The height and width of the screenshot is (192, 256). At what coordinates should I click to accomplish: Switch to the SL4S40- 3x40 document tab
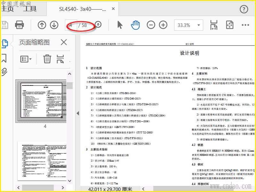pyautogui.click(x=83, y=9)
